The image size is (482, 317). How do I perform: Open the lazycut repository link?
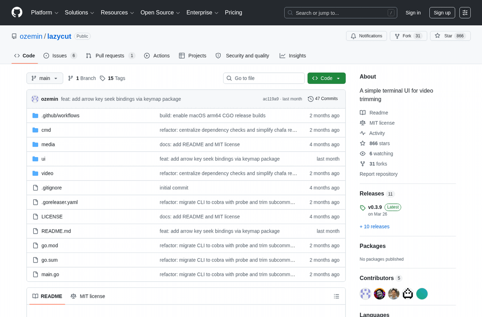pos(59,36)
